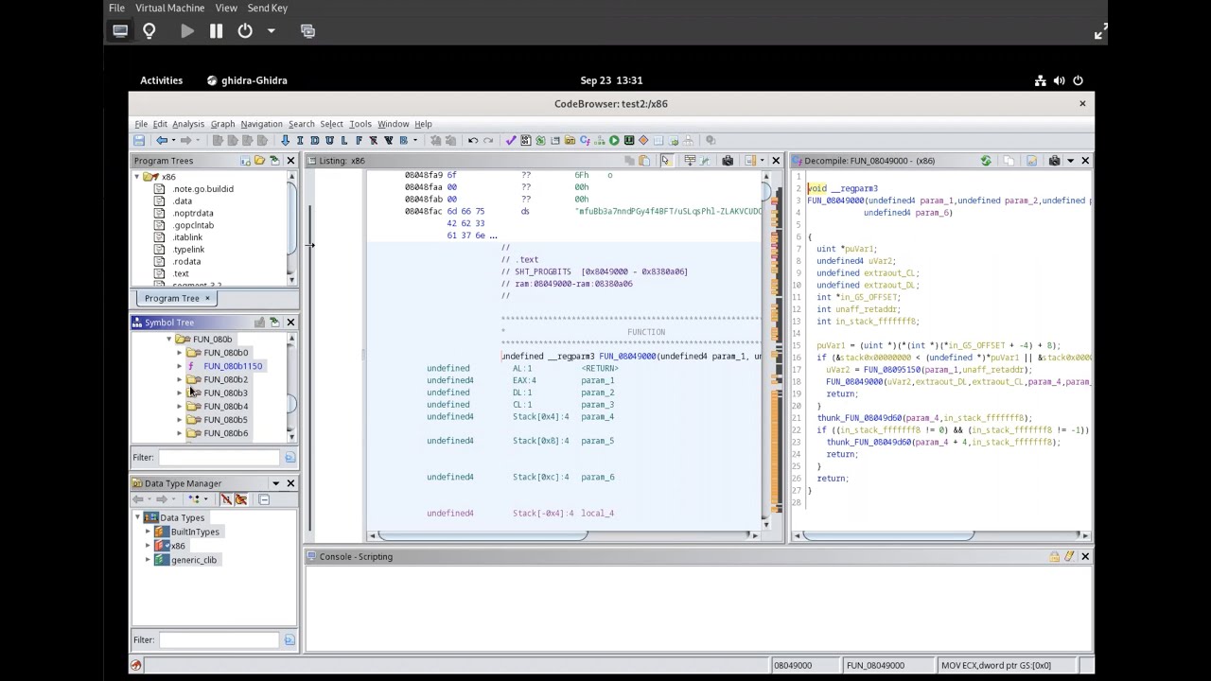
Task: Click the VM play button
Action: [187, 31]
